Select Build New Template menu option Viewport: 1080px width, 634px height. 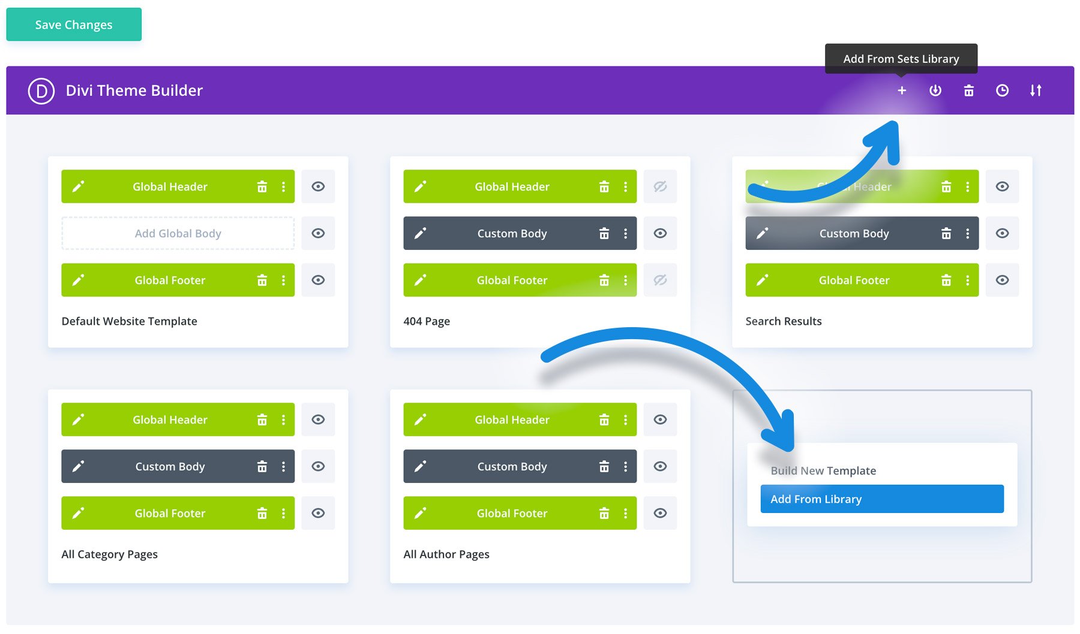(823, 470)
